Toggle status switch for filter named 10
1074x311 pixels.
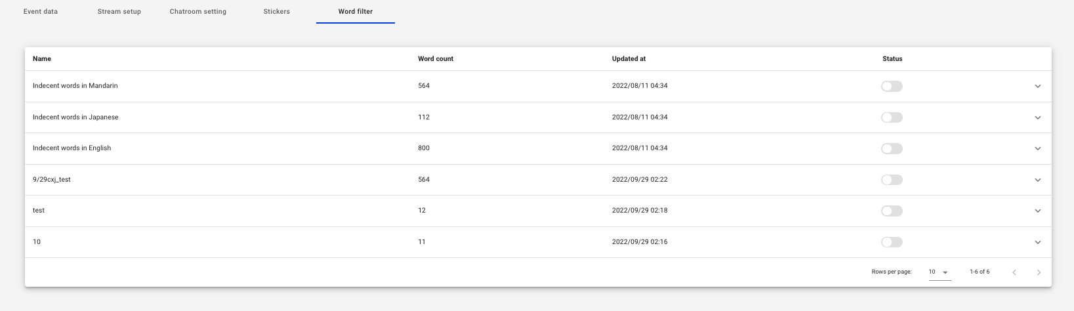[x=892, y=242]
